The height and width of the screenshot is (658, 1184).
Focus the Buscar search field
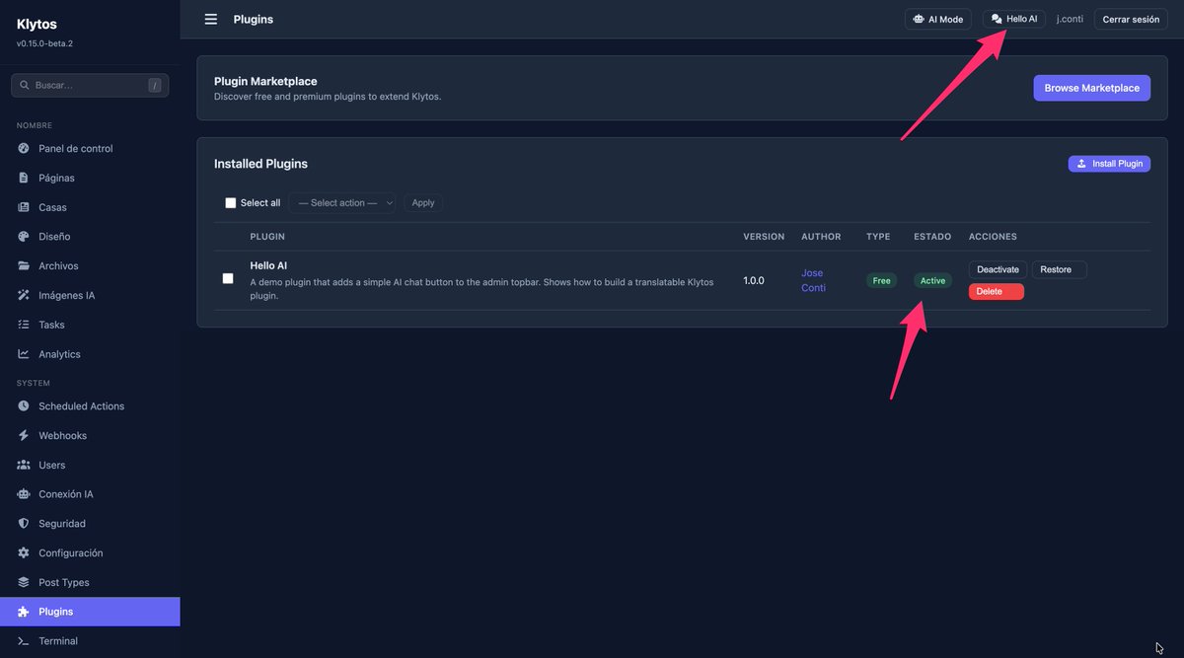[90, 86]
